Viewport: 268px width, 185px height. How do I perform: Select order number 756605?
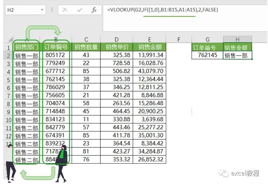coord(56,95)
